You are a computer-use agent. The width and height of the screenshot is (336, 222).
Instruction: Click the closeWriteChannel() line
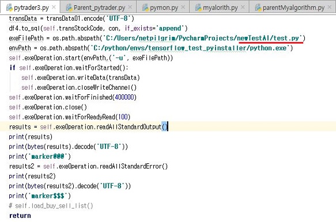tap(79, 87)
